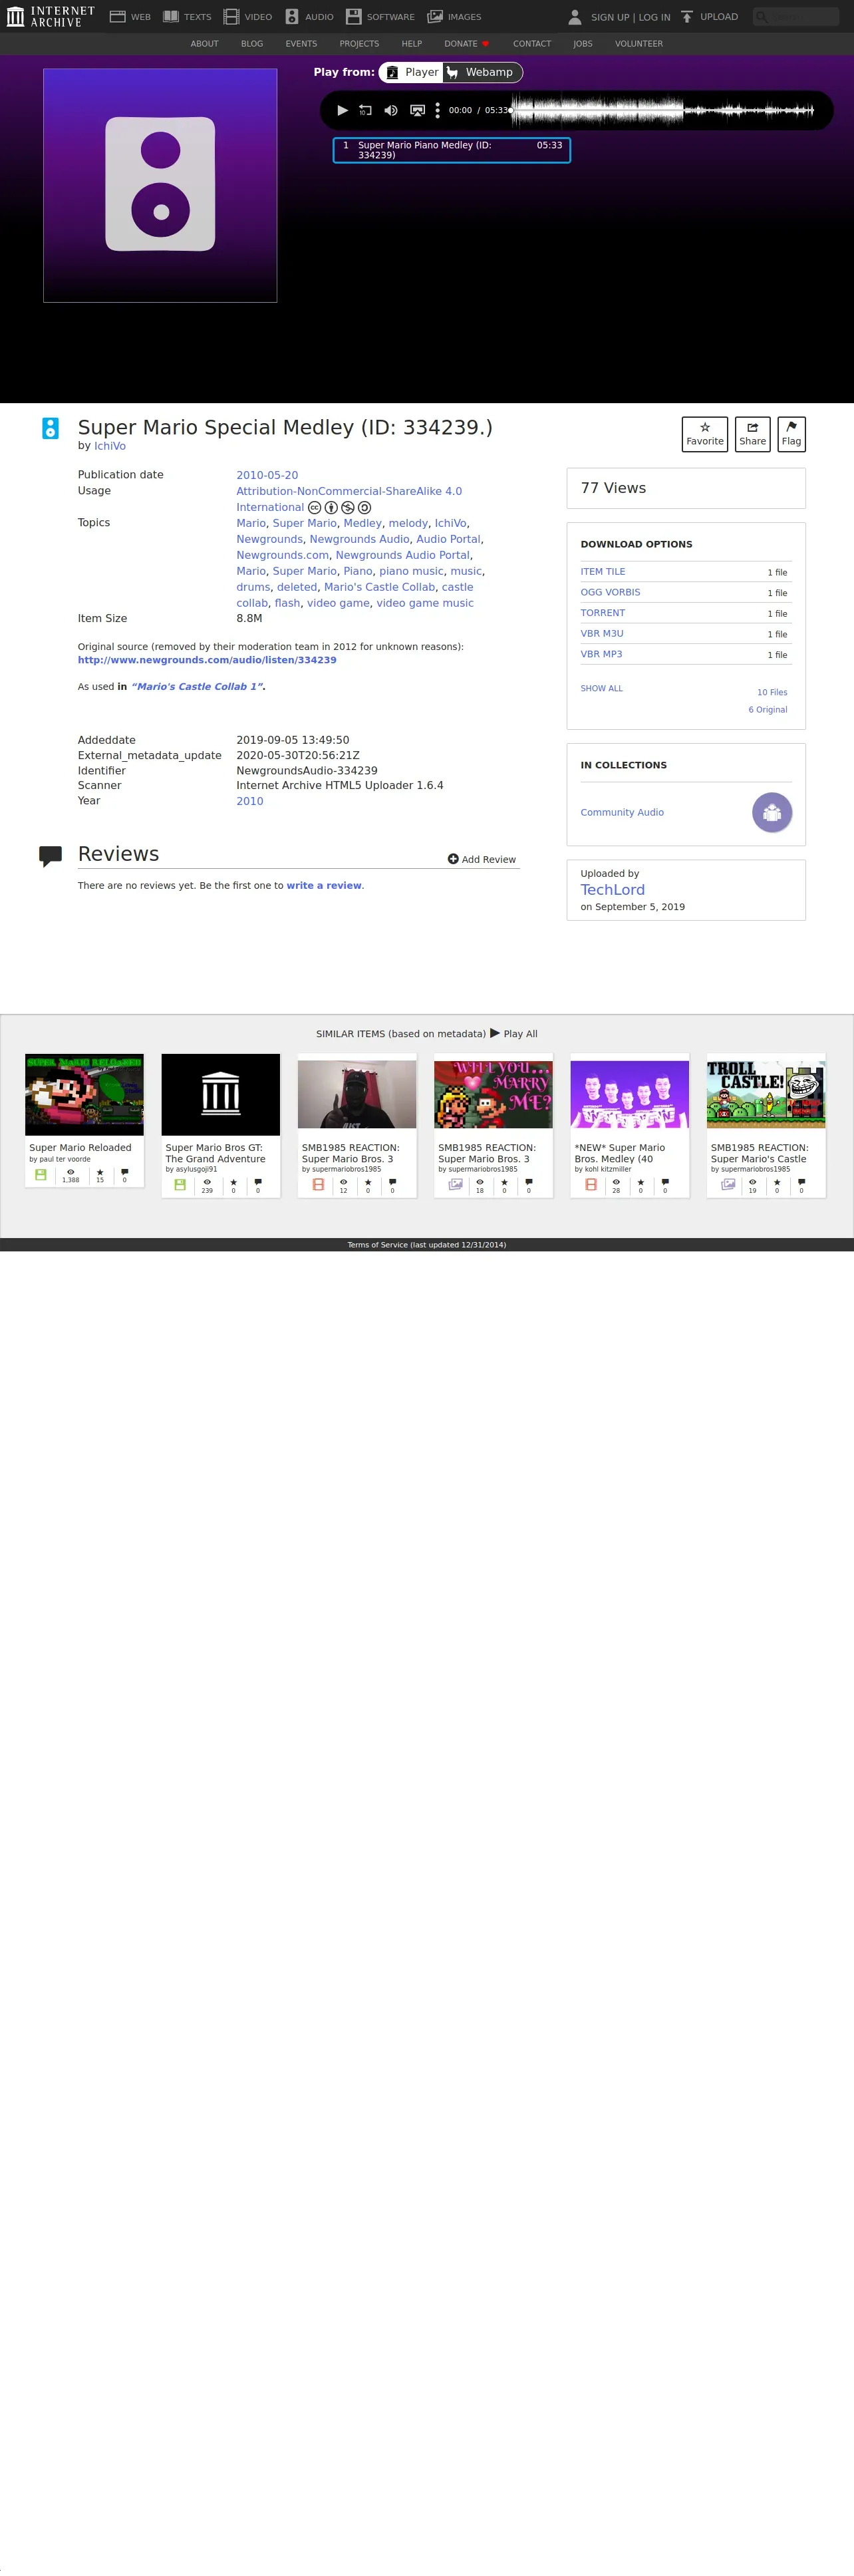Click the Community Audio collection icon
The width and height of the screenshot is (854, 2576).
coord(772,812)
